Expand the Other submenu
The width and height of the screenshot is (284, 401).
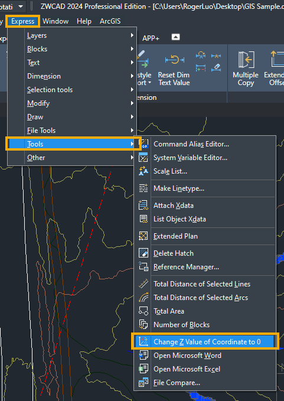click(x=72, y=158)
